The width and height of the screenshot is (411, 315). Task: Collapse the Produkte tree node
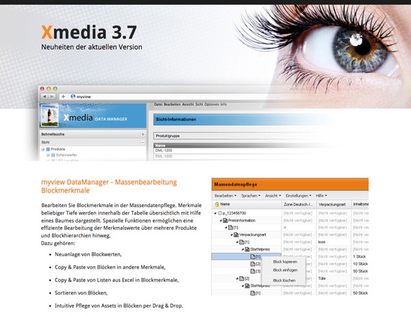tap(42, 149)
